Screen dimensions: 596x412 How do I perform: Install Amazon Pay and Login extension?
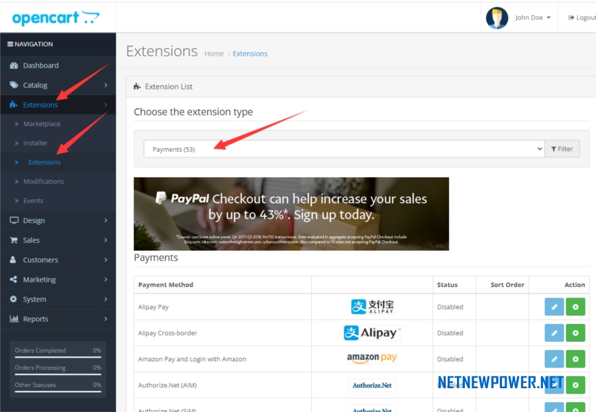point(575,359)
